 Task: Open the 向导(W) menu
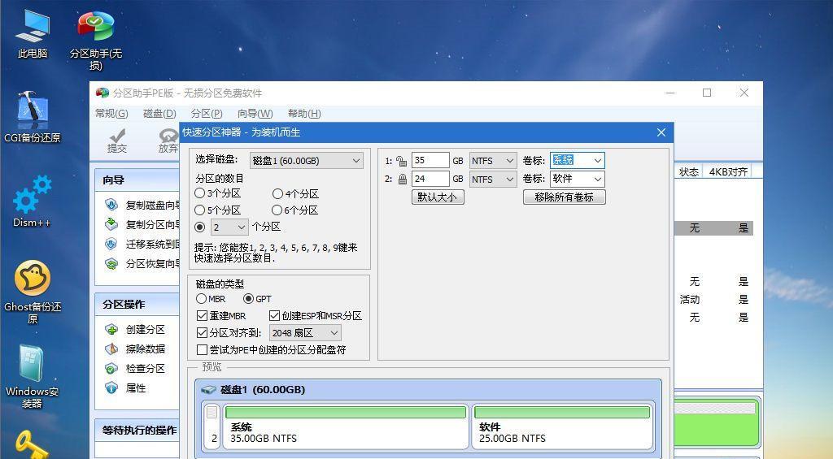pos(255,114)
